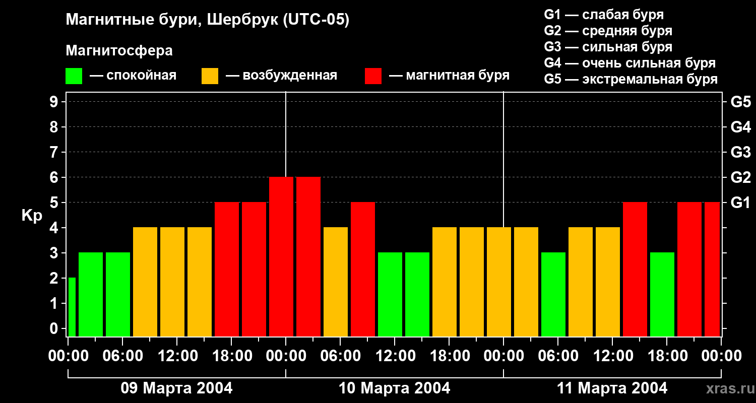Click the '09 Марта 2004' date label
Screen dimensions: 756x403
(x=176, y=388)
